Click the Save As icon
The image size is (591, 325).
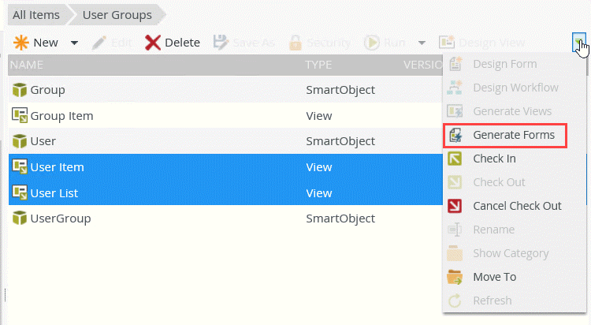tap(221, 43)
